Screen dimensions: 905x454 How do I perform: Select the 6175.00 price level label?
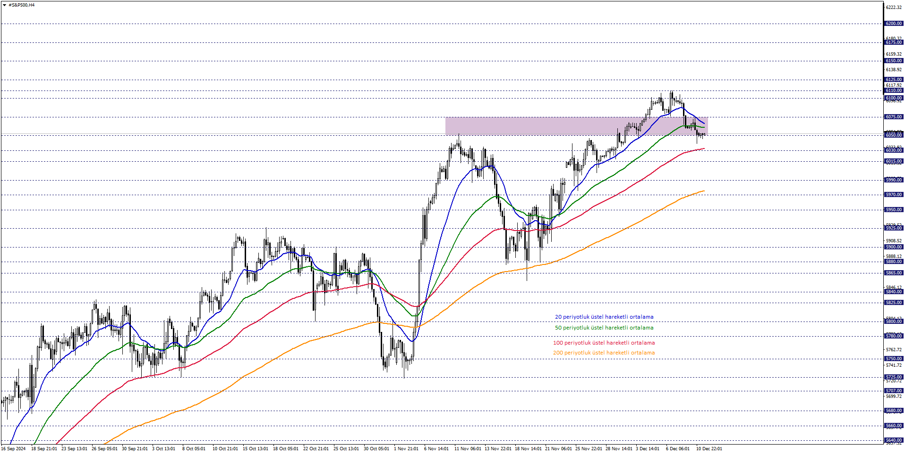(894, 42)
